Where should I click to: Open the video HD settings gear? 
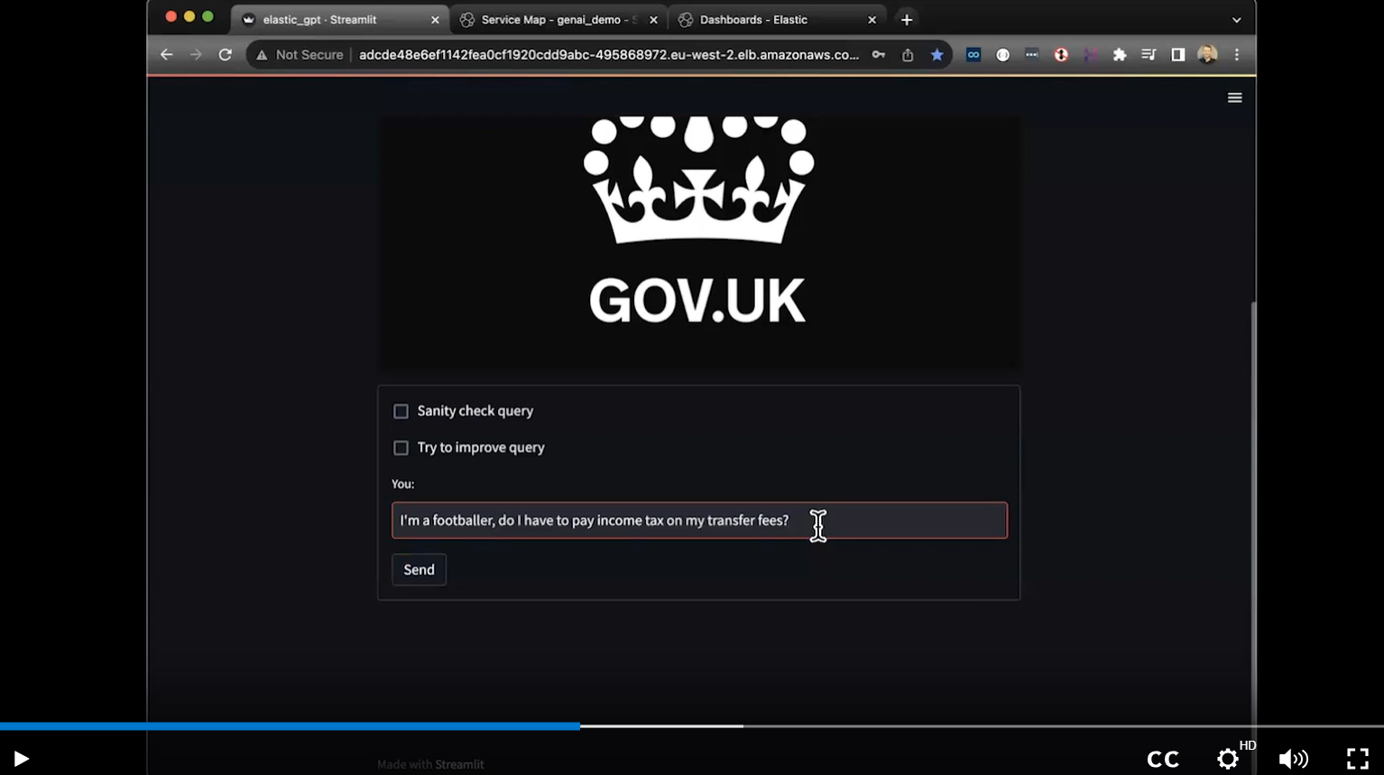tap(1228, 759)
